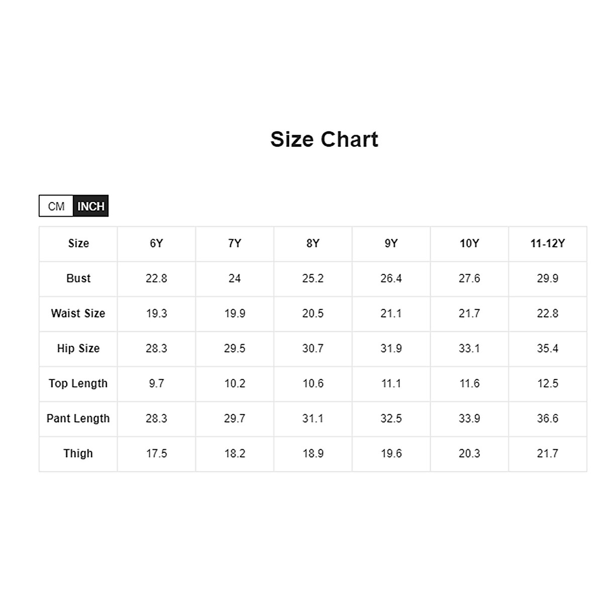Viewport: 603px width, 603px height.
Task: Select the 6Y column header
Action: [156, 244]
